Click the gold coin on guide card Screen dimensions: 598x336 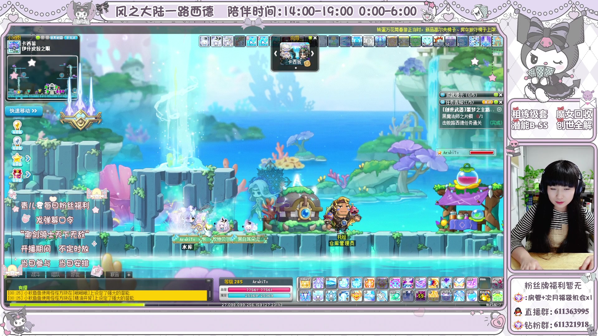(307, 63)
